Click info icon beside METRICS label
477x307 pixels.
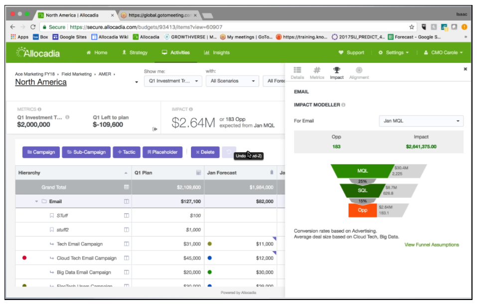pos(39,109)
